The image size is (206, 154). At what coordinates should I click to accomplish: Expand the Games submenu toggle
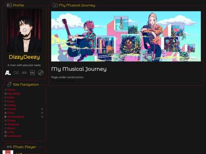[x=42, y=109]
